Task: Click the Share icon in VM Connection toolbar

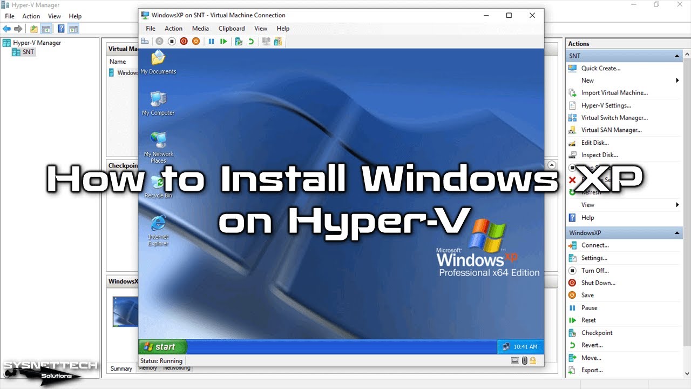Action: (278, 41)
